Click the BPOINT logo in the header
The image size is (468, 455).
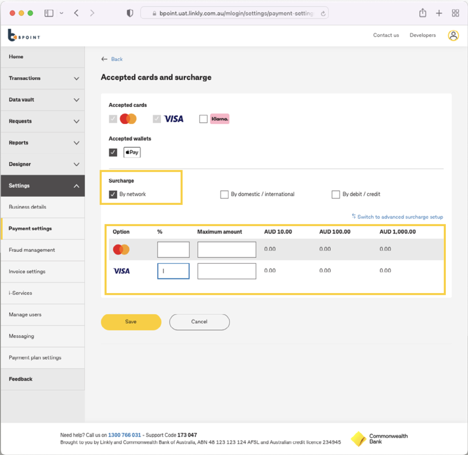coord(23,35)
